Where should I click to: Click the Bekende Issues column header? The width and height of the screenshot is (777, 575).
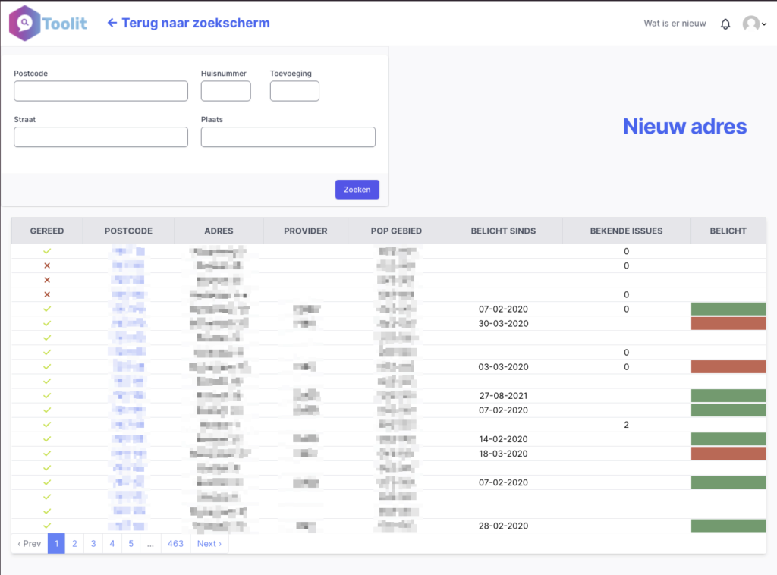[626, 231]
